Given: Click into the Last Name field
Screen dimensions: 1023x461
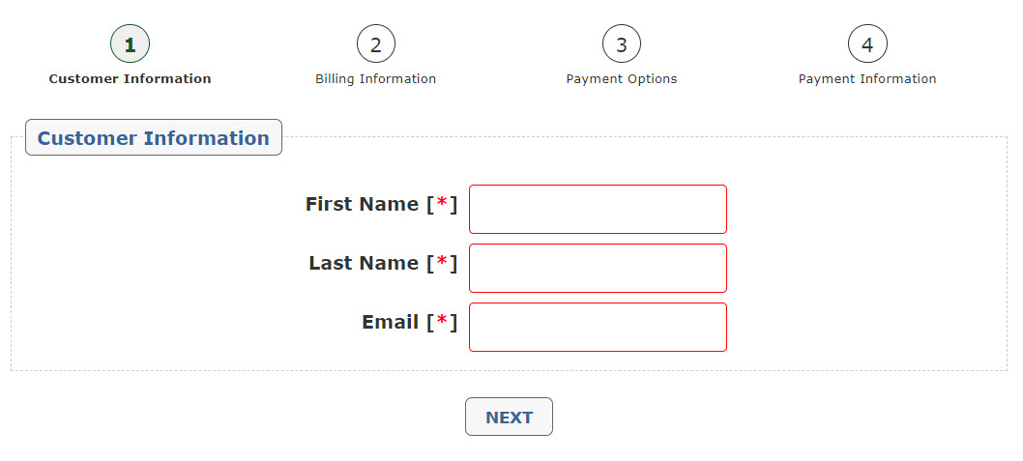Looking at the screenshot, I should pos(598,268).
